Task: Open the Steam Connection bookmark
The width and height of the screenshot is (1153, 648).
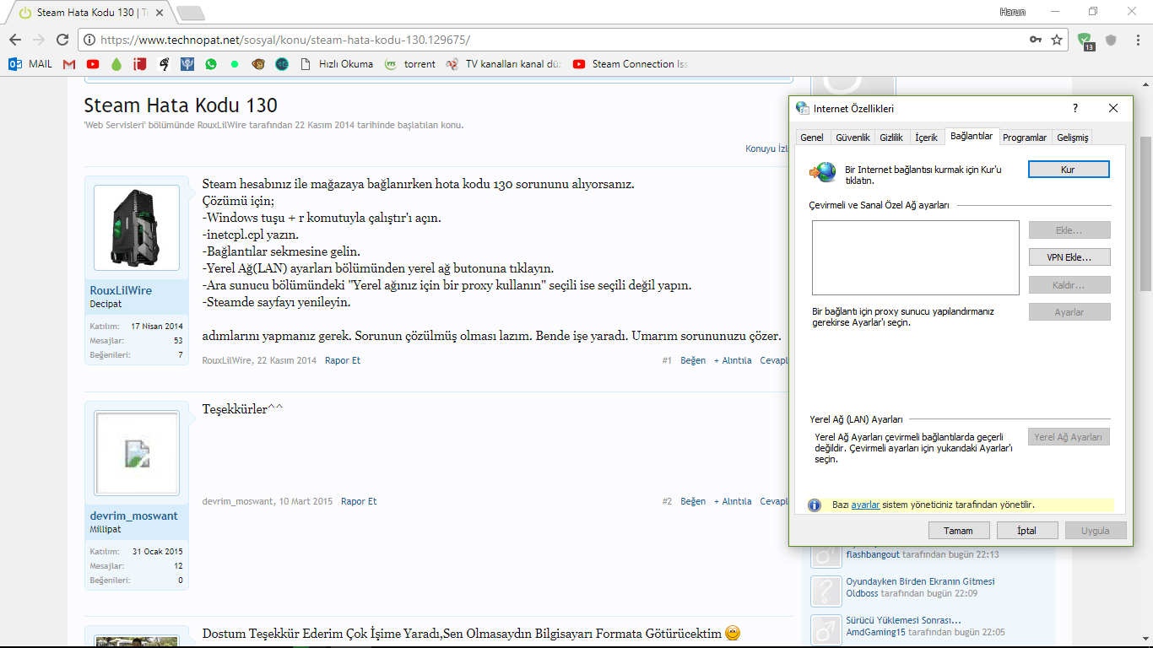Action: 630,64
